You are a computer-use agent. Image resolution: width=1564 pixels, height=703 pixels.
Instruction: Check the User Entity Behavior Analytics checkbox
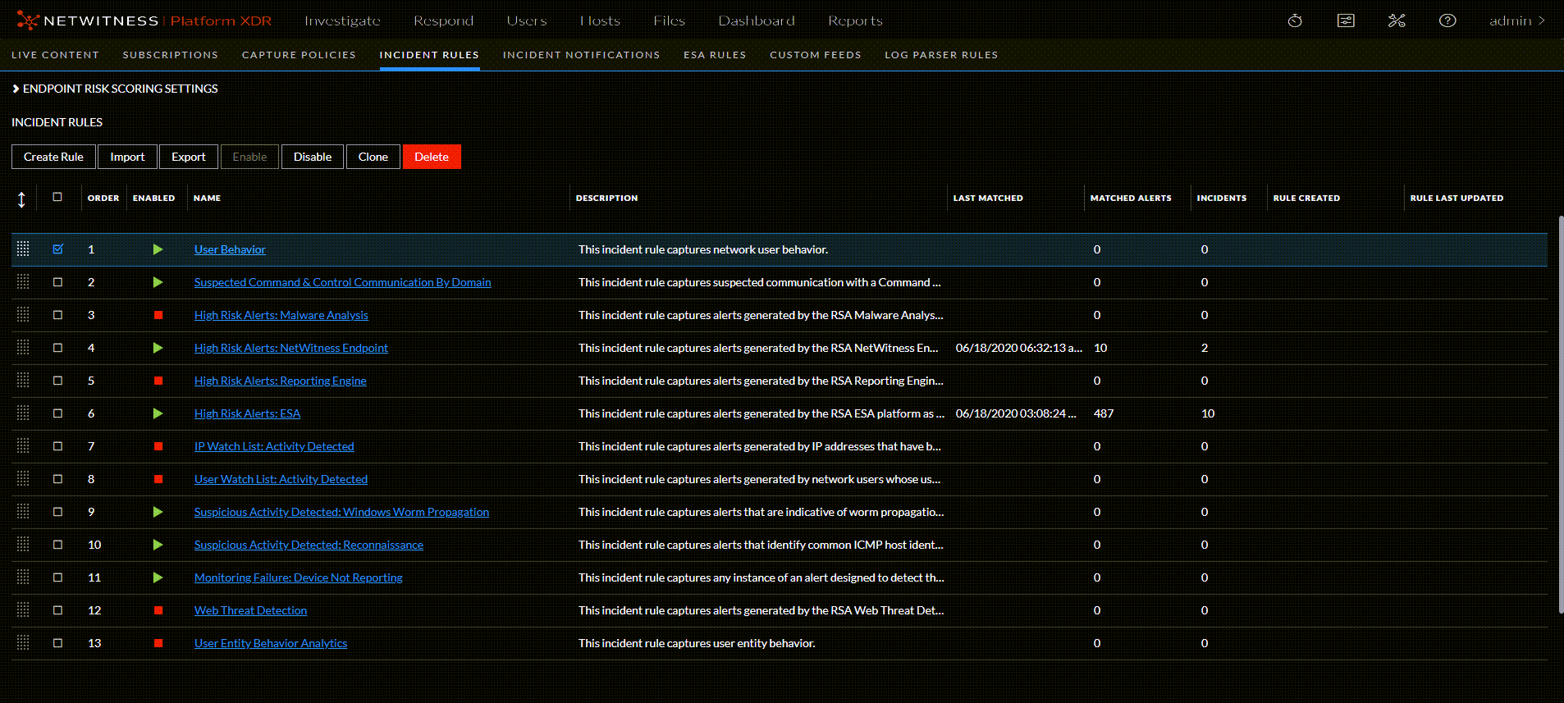pos(57,642)
